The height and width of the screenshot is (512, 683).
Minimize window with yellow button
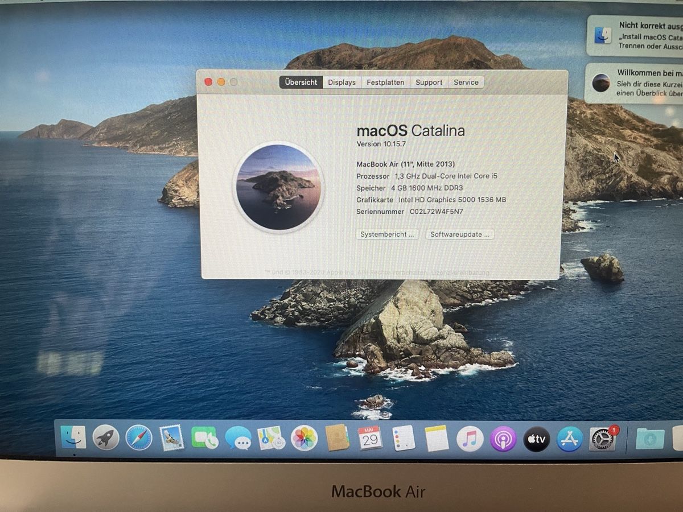point(221,82)
